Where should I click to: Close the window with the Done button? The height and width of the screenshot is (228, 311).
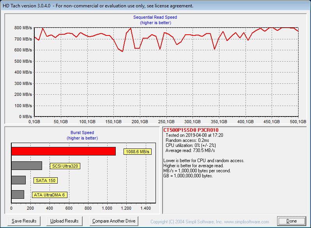[292, 221]
